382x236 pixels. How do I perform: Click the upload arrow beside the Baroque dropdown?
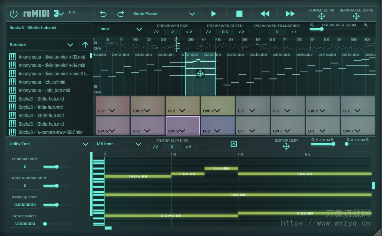tap(85, 44)
